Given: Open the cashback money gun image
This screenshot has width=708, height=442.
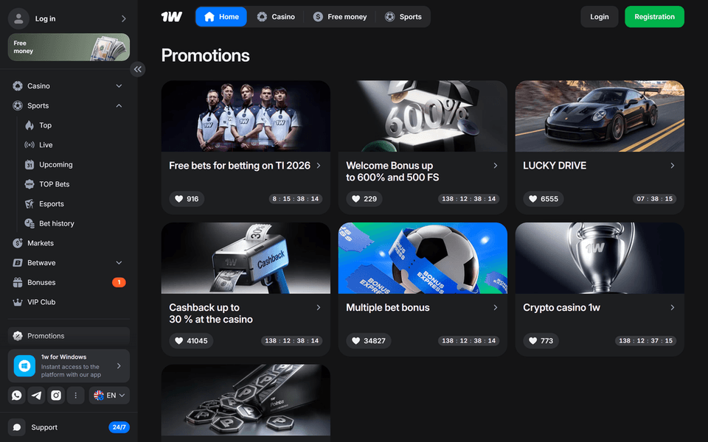Looking at the screenshot, I should click(246, 258).
